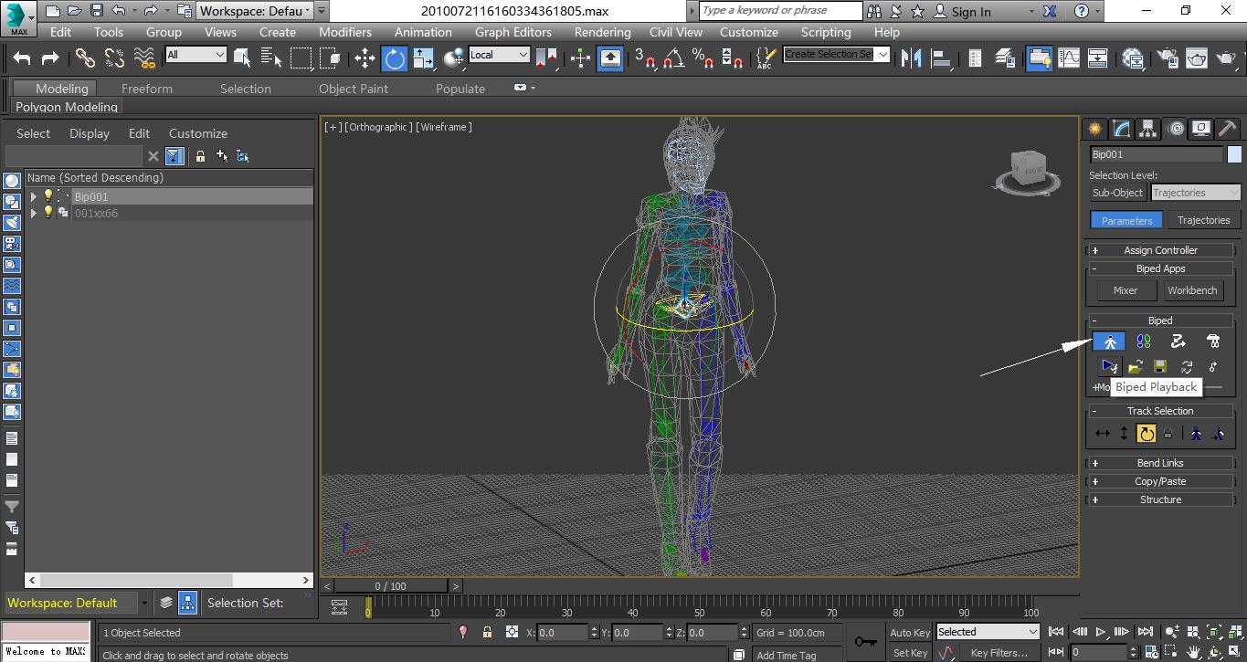Click the Biped Playback button
The image size is (1247, 662).
click(1110, 367)
